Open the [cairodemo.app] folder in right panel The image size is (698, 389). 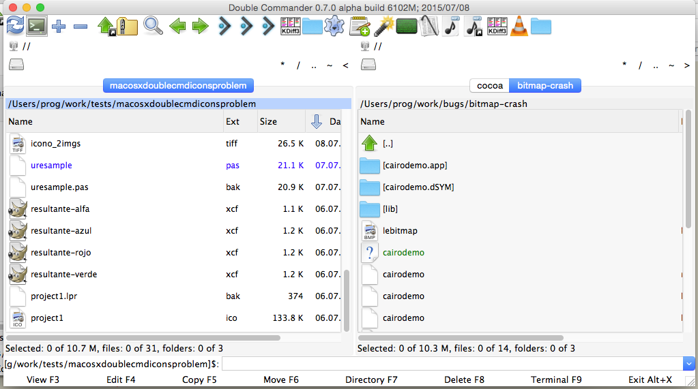pyautogui.click(x=415, y=166)
